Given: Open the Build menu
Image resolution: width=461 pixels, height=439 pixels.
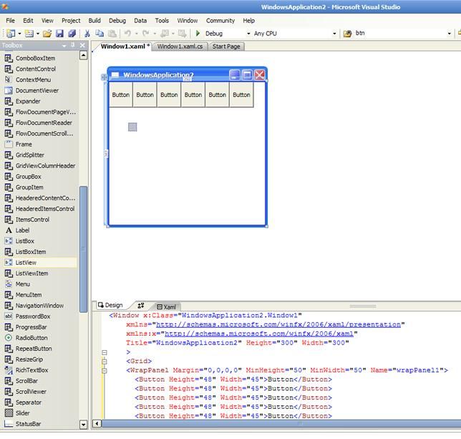Looking at the screenshot, I should pyautogui.click(x=94, y=21).
